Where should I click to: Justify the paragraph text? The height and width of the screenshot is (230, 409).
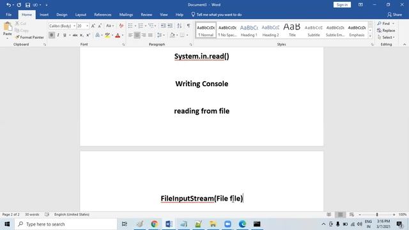coord(150,35)
